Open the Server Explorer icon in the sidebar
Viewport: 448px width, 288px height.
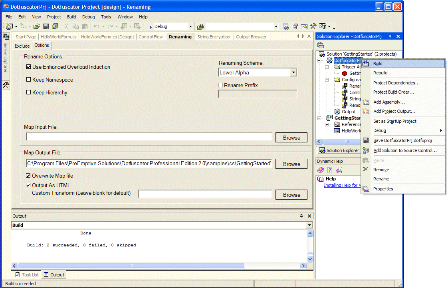6,37
